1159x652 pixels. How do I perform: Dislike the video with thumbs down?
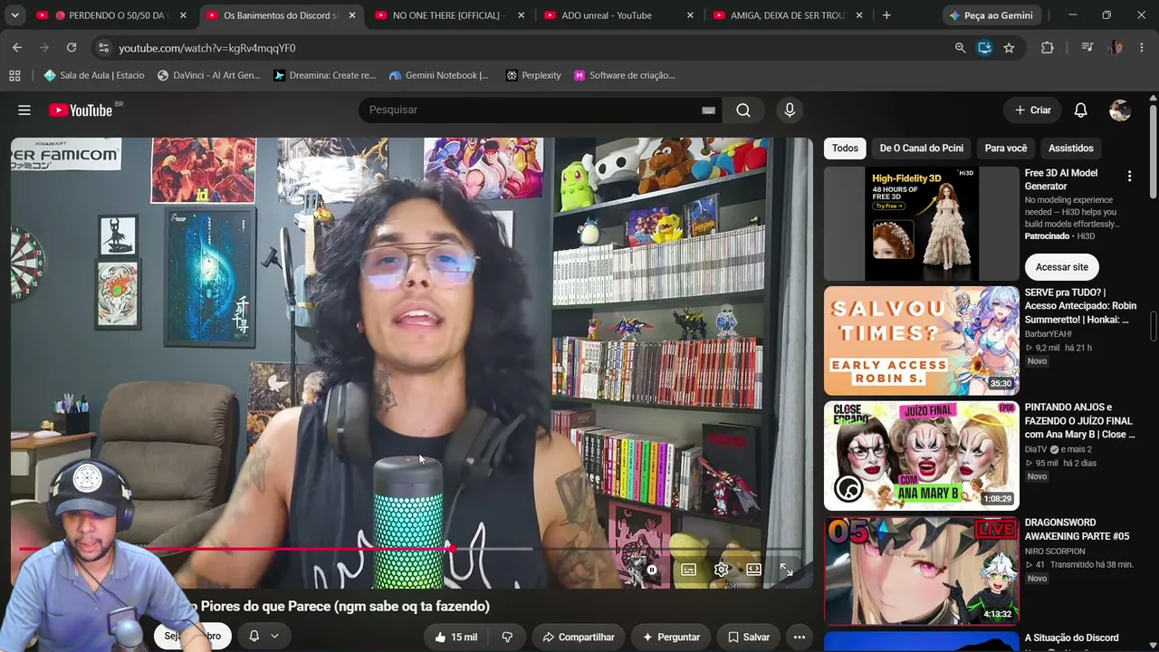coord(507,637)
